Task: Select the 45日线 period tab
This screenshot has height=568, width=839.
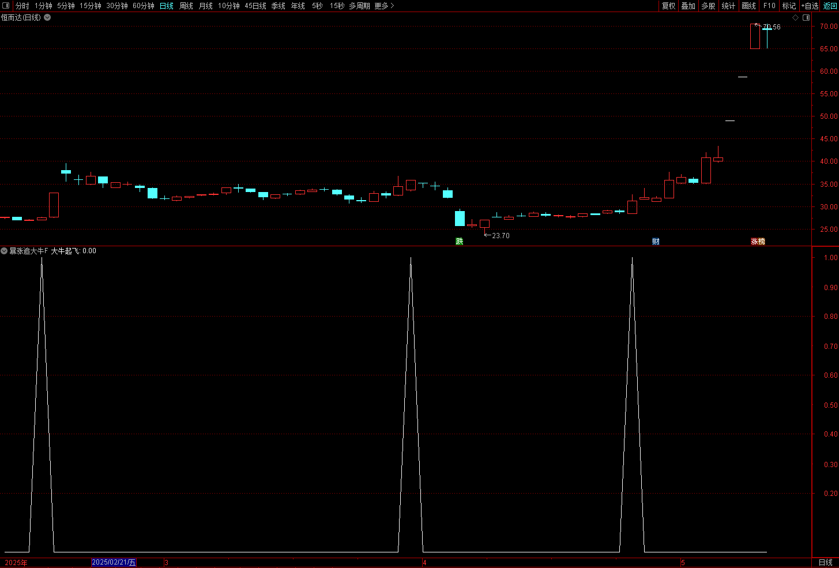Action: coord(255,6)
